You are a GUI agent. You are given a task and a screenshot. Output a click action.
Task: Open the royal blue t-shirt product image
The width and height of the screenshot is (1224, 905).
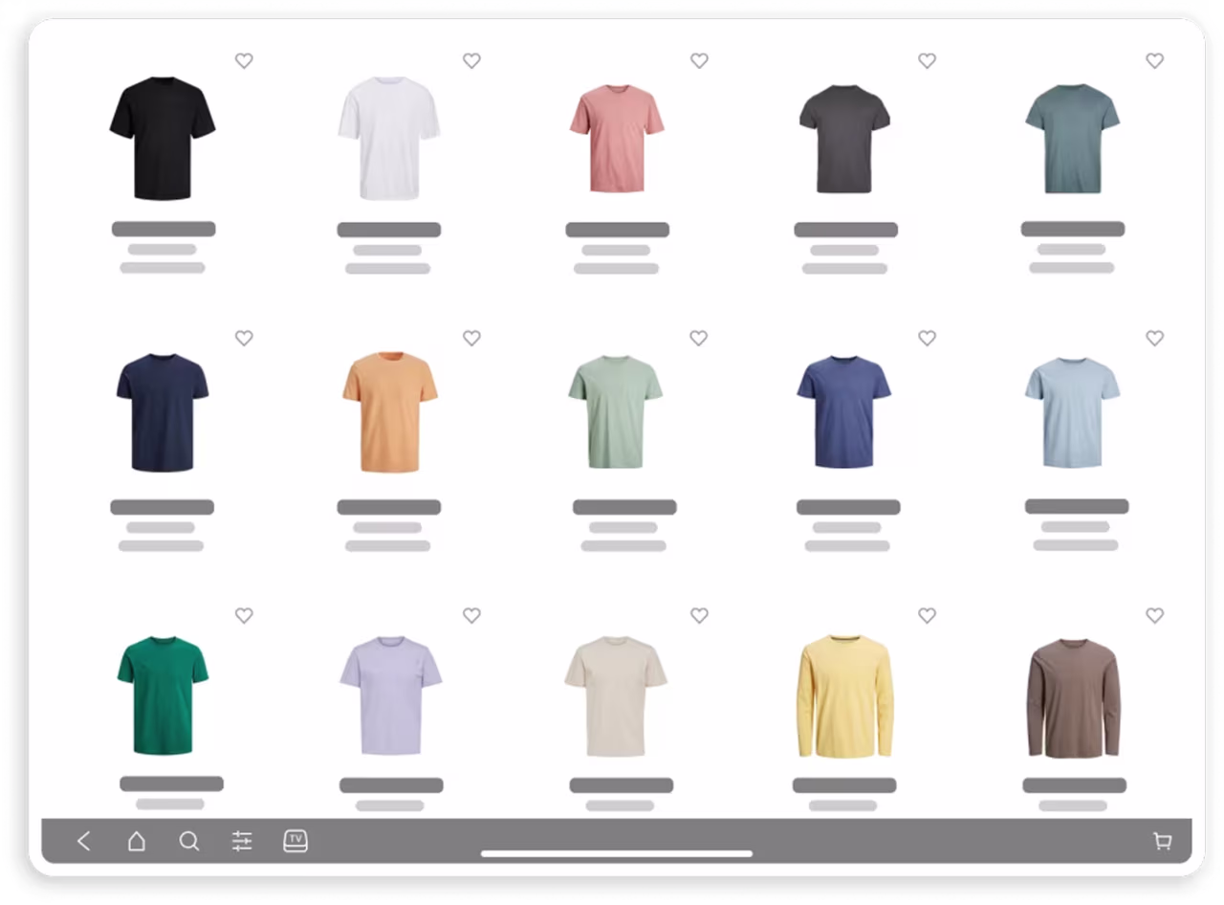(x=844, y=412)
